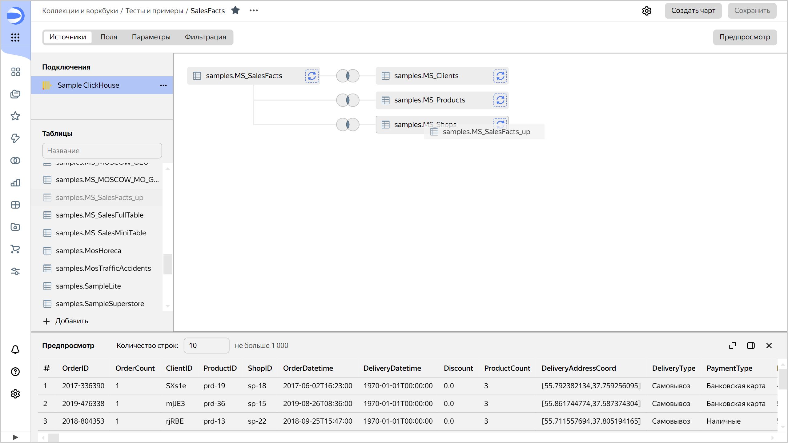Toggle the favorite star next to SalesFacts

[235, 10]
